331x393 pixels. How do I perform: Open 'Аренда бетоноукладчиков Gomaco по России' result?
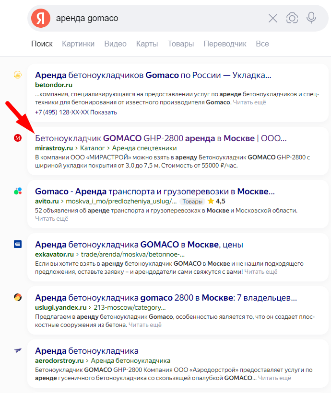(x=153, y=75)
